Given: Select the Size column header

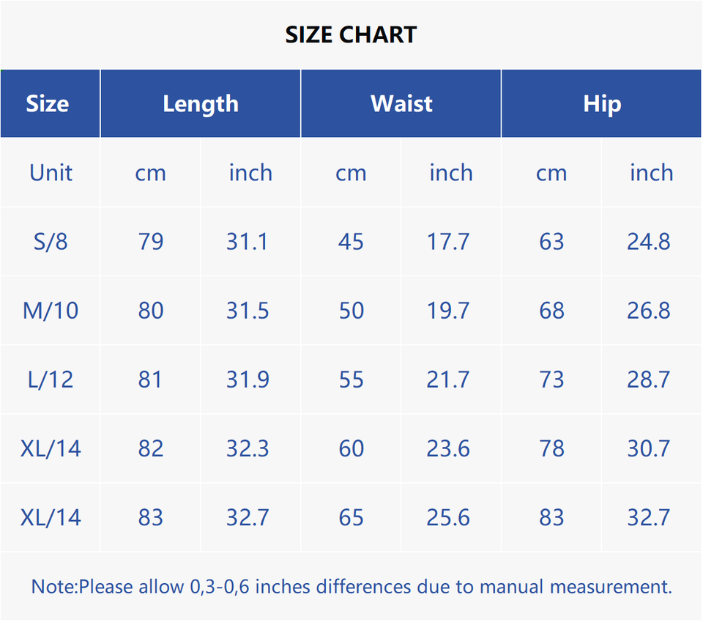Looking at the screenshot, I should coord(48,103).
